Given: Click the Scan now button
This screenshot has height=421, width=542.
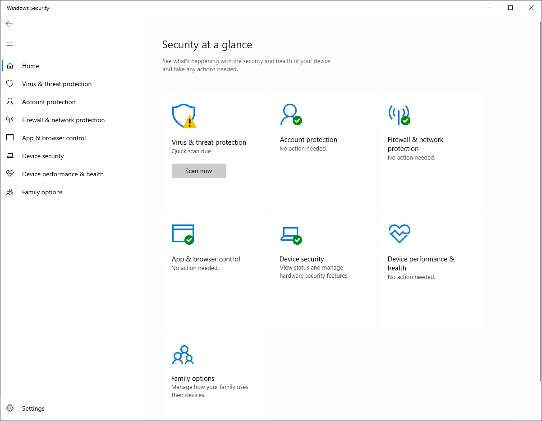Looking at the screenshot, I should coord(199,171).
